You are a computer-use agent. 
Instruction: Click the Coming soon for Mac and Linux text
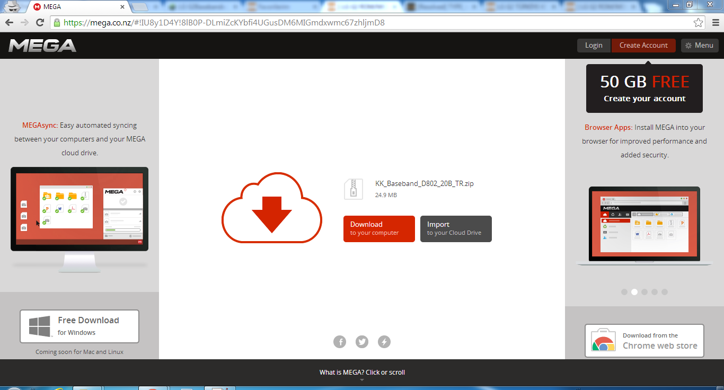tap(80, 352)
